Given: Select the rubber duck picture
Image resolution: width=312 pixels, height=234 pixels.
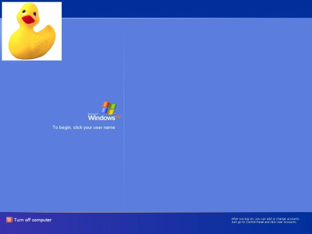Looking at the screenshot, I should [x=32, y=31].
